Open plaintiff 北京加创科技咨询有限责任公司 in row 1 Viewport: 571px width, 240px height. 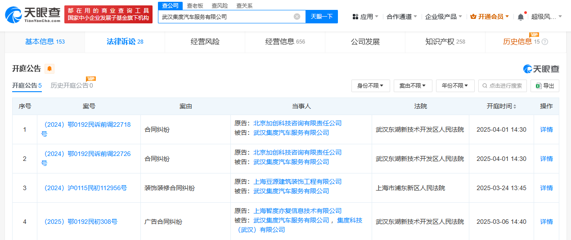[x=297, y=123]
